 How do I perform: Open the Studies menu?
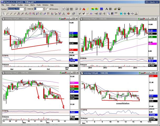tap(20, 5)
